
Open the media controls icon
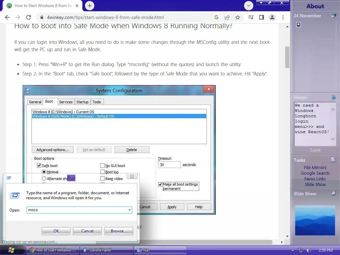click(x=251, y=17)
